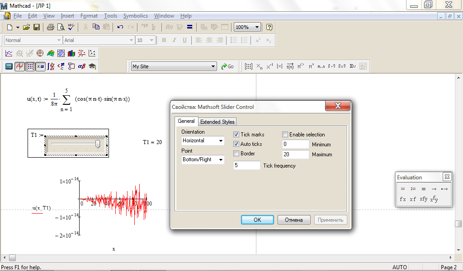Viewport: 463px width, 271px height.
Task: Click the matrix transpose M^T icon
Action: point(311,66)
